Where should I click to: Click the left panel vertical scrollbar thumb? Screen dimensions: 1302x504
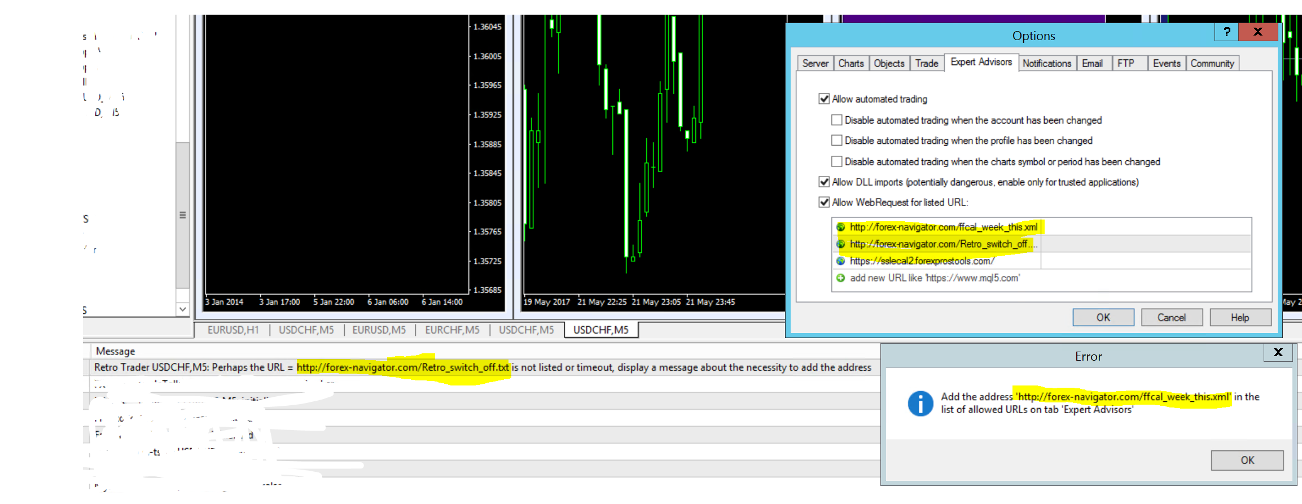point(182,215)
